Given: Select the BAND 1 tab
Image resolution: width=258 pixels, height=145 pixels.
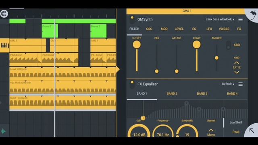Looking at the screenshot, I should (x=141, y=93).
